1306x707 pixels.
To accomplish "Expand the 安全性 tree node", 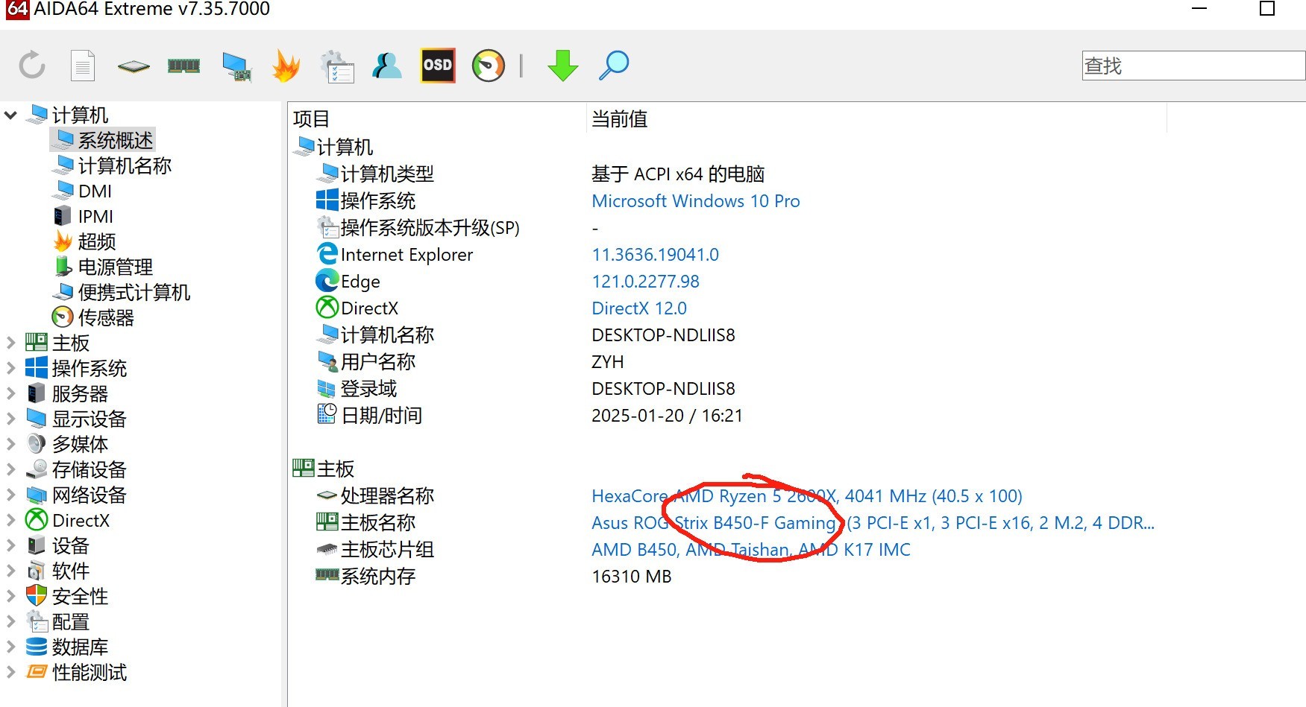I will 10,596.
